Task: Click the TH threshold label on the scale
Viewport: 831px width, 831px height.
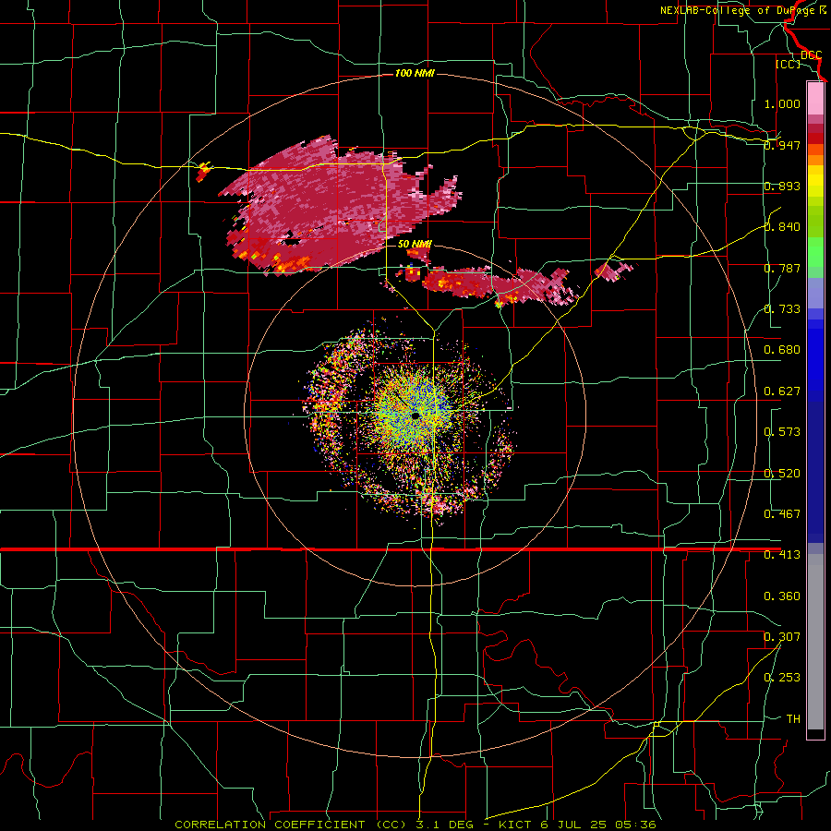Action: pos(793,719)
